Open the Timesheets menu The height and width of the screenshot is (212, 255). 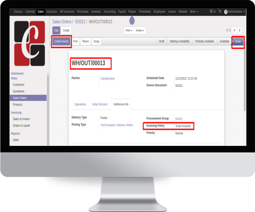(x=145, y=11)
